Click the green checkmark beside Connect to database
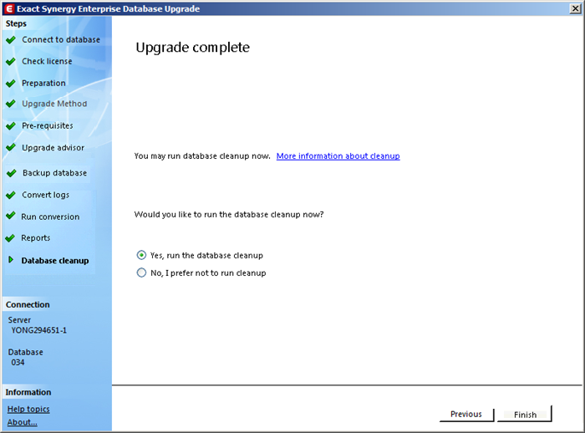Screen dimensions: 585x433 [x=11, y=39]
